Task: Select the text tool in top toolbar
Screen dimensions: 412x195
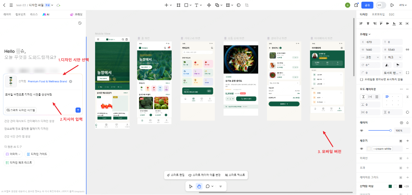Action: click(x=197, y=5)
